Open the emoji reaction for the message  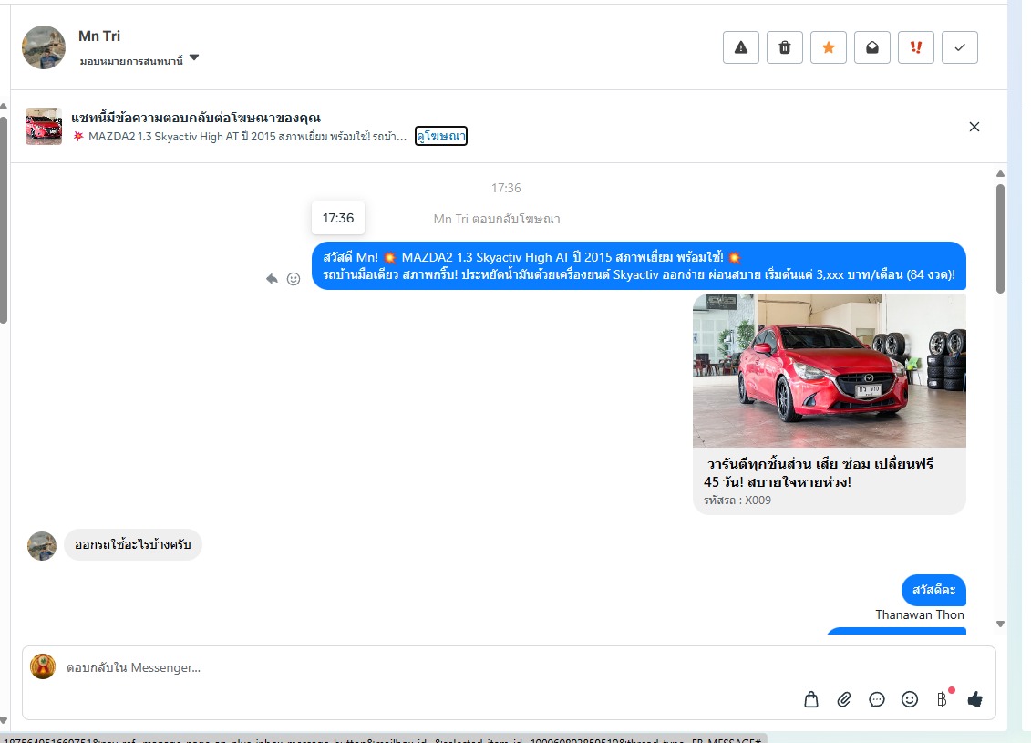[294, 279]
